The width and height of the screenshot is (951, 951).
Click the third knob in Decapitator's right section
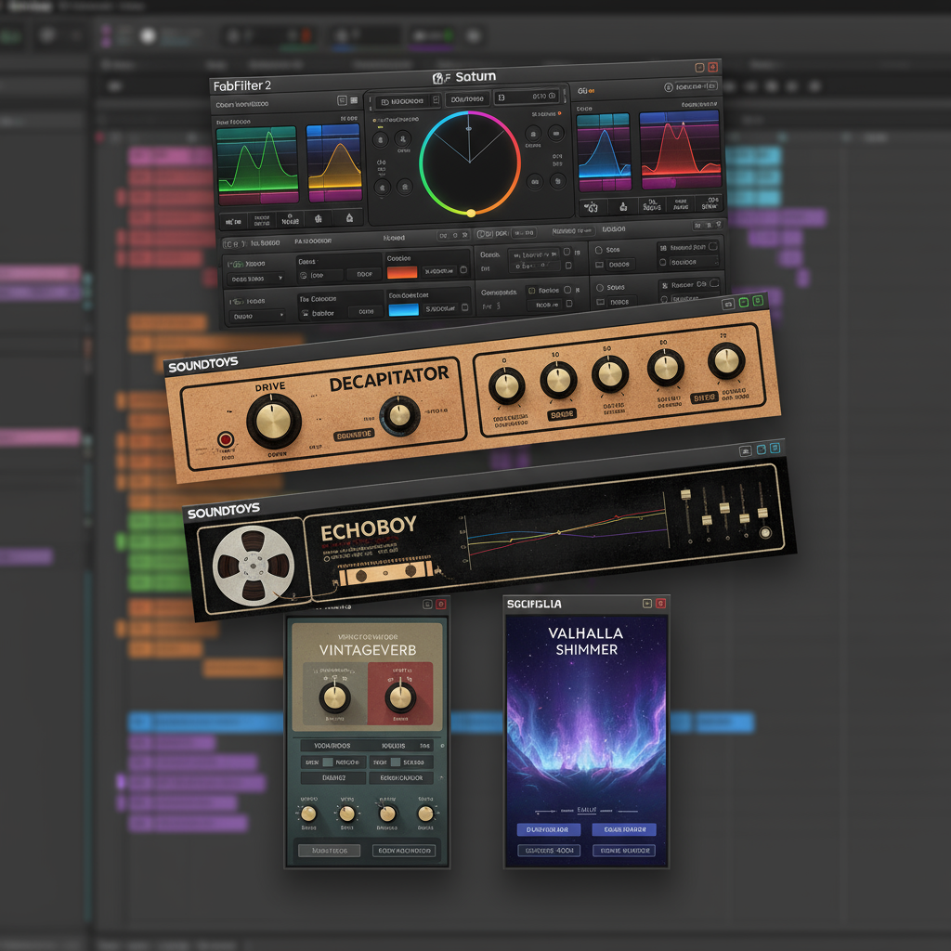(610, 374)
